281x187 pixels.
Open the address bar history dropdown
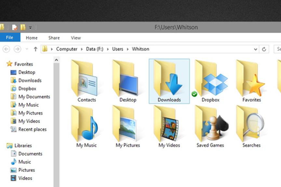256,49
